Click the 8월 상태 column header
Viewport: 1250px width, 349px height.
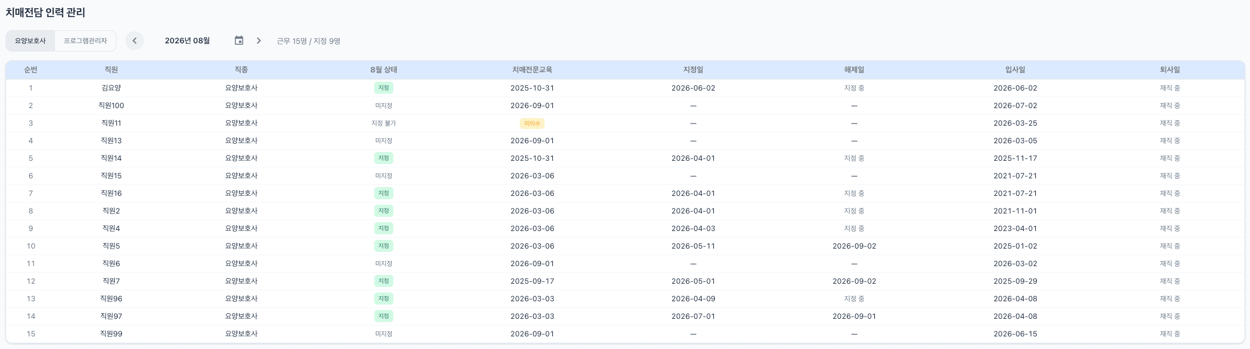384,70
